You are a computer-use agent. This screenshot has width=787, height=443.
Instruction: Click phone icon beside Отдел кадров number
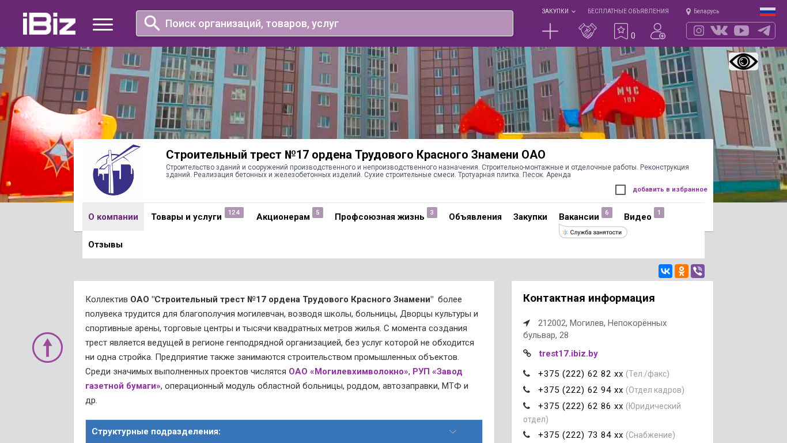(527, 390)
